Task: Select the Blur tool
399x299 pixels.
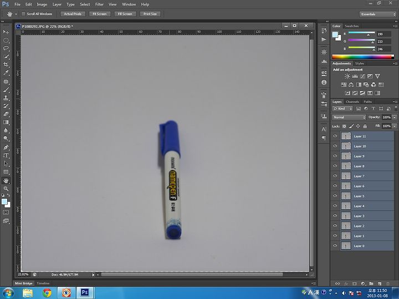Action: pyautogui.click(x=6, y=130)
